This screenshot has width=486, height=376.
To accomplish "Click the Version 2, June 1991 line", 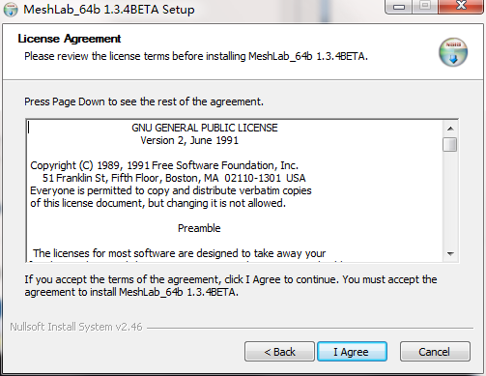I will (189, 140).
